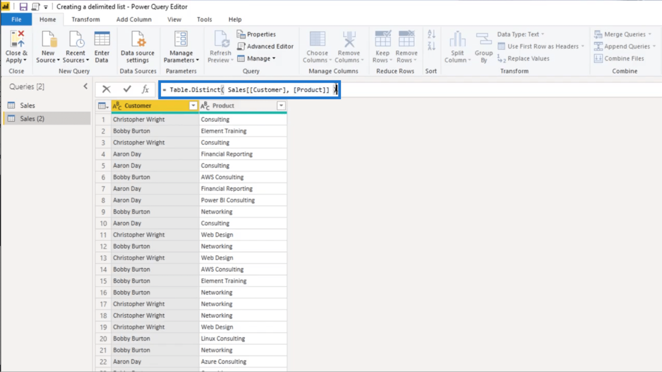The width and height of the screenshot is (662, 372).
Task: Sort descending with the Z-A icon
Action: coord(431,46)
